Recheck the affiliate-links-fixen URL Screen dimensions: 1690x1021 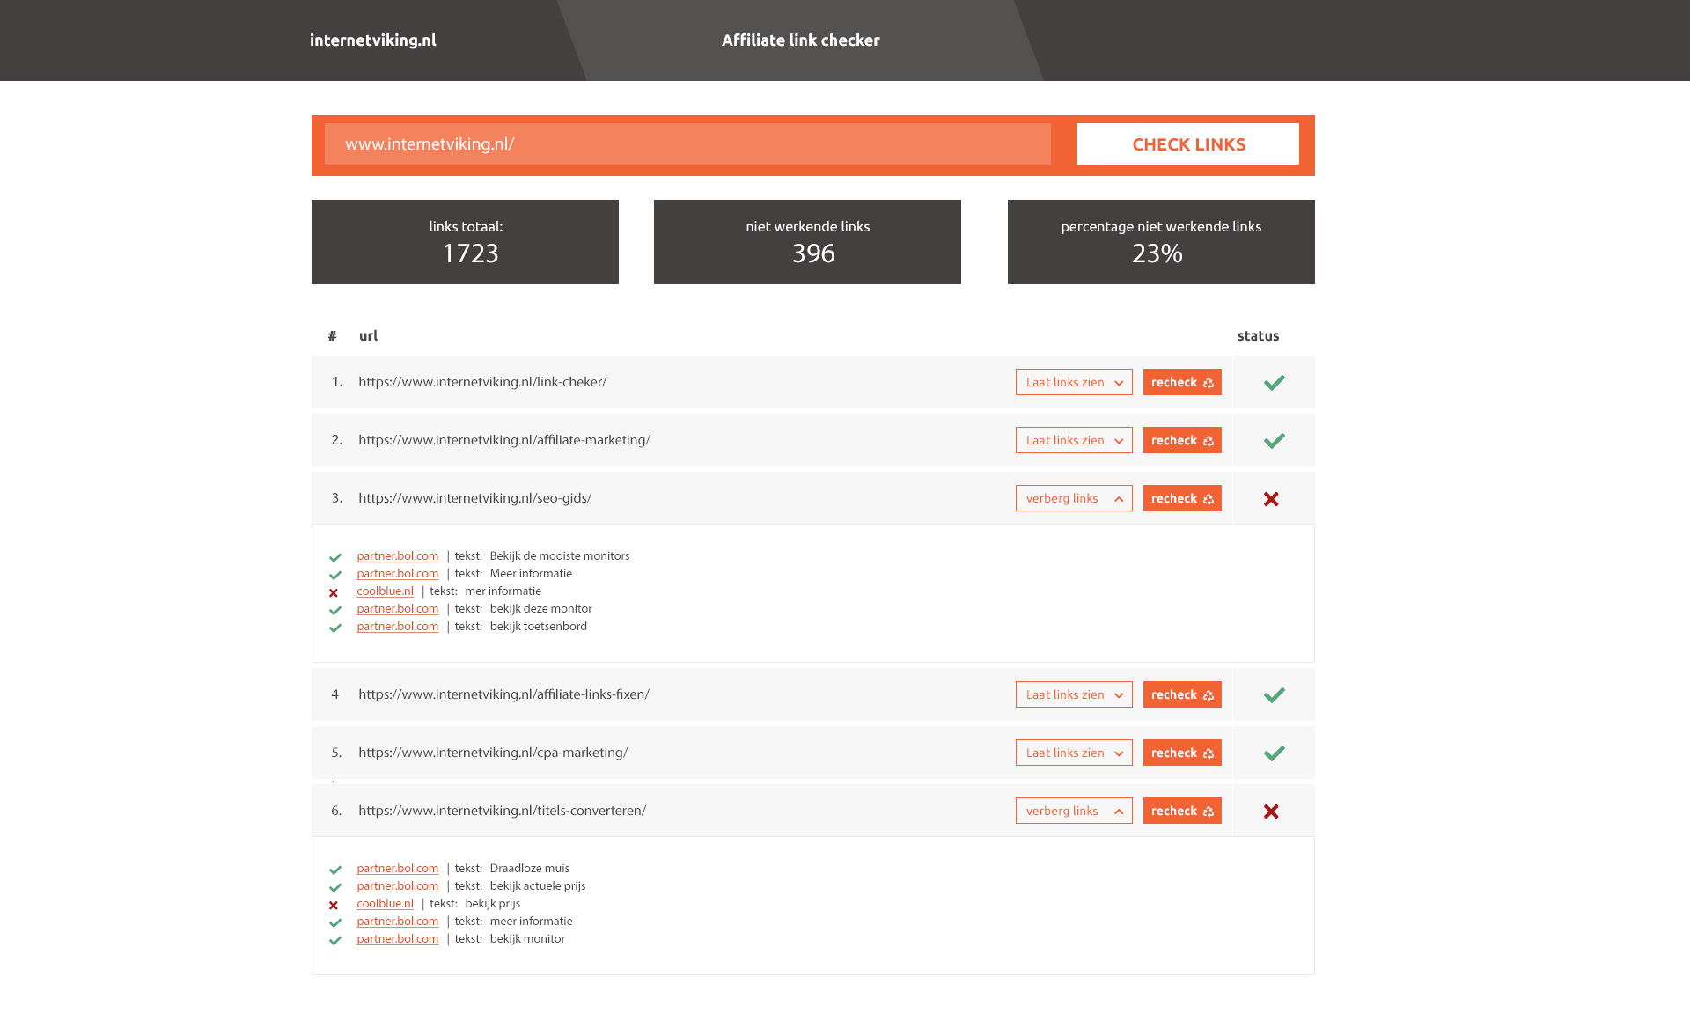(1182, 694)
